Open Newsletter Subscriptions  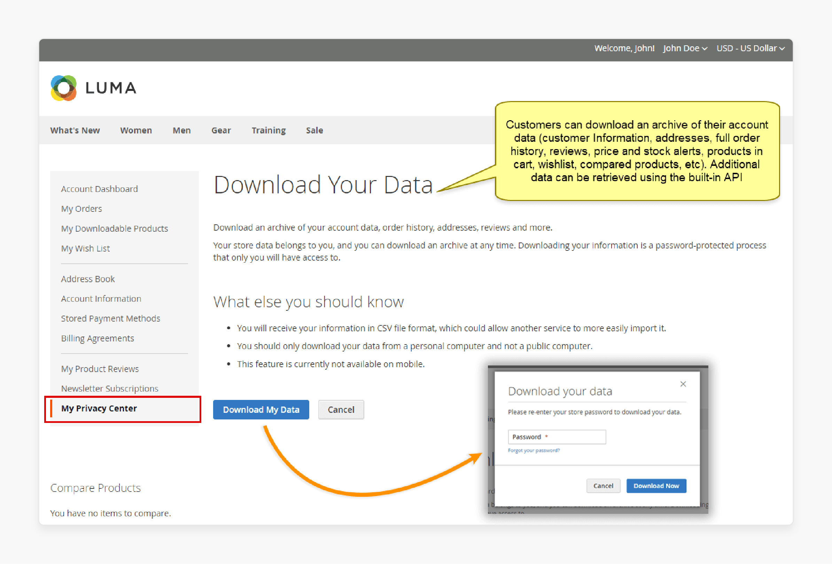(110, 388)
